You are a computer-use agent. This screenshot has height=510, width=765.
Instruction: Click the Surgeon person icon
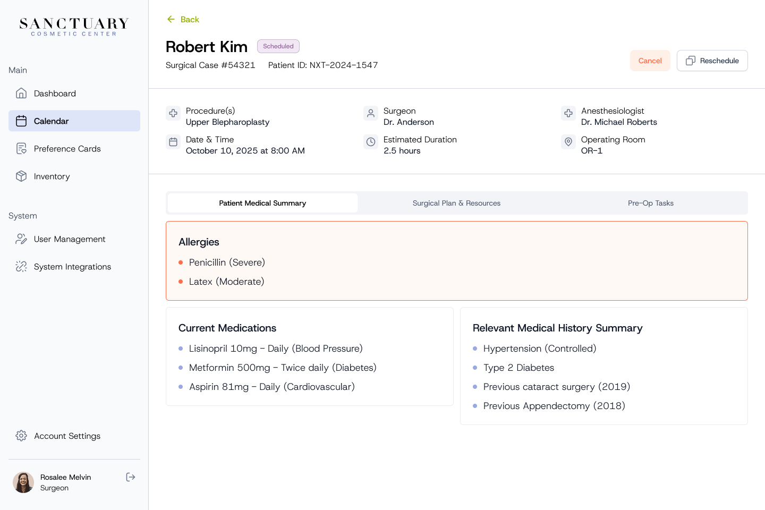tap(371, 113)
